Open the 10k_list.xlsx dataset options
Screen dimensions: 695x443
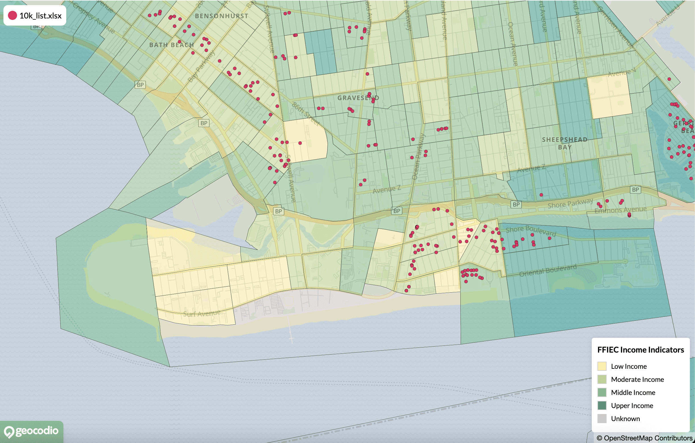(x=40, y=16)
